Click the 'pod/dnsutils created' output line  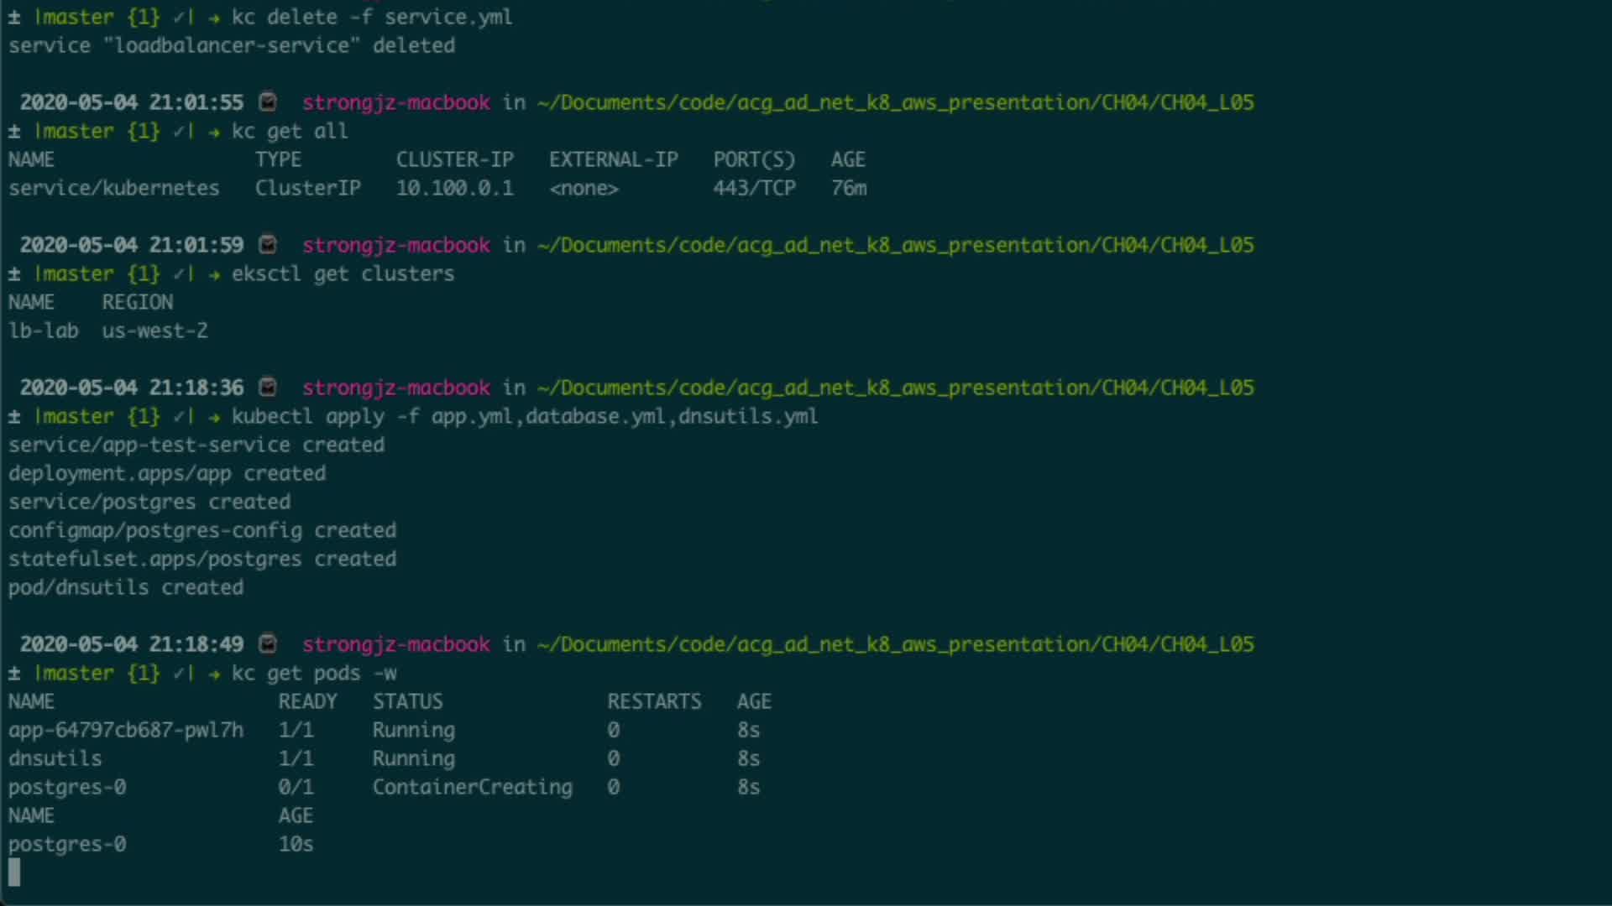click(126, 587)
